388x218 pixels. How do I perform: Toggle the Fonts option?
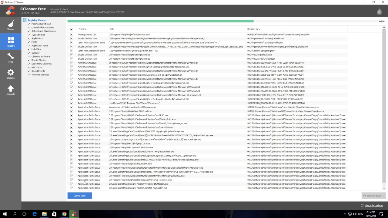pos(29,42)
